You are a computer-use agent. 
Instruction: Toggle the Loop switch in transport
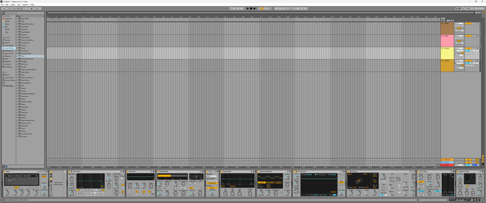(291, 9)
